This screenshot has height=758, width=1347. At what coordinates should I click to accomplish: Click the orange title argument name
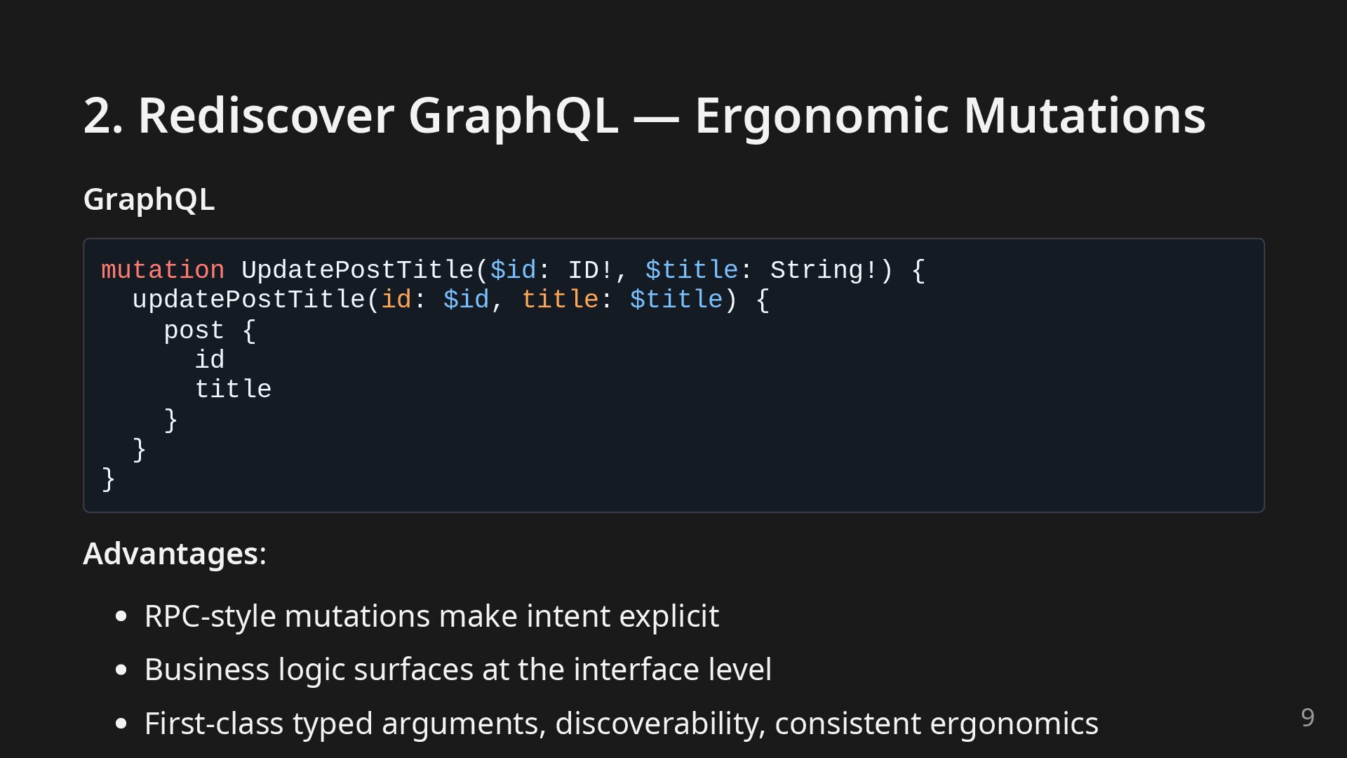(x=560, y=300)
